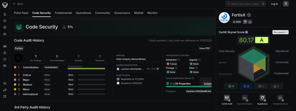Open the ID card icon in the left sidebar
The width and height of the screenshot is (296, 111).
[x=5, y=66]
